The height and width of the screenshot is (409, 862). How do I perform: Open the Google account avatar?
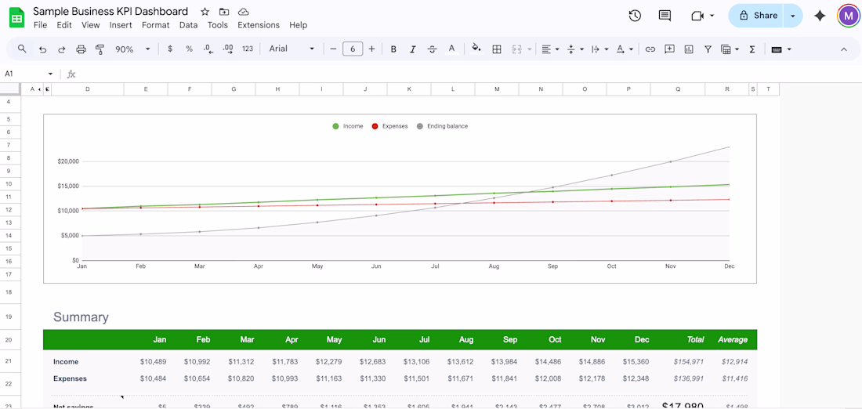[x=848, y=16]
